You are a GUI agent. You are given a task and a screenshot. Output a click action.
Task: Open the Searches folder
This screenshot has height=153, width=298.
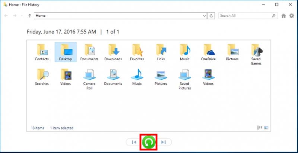pyautogui.click(x=42, y=77)
